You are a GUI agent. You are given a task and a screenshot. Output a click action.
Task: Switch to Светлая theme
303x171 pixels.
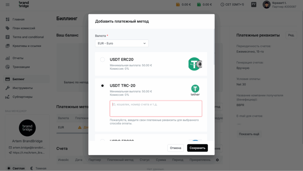16,168
